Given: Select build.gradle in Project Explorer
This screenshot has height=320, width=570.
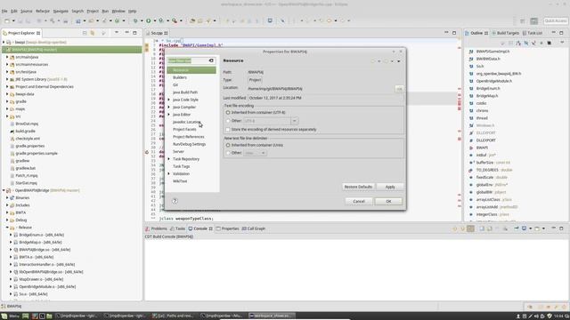Looking at the screenshot, I should (x=25, y=131).
